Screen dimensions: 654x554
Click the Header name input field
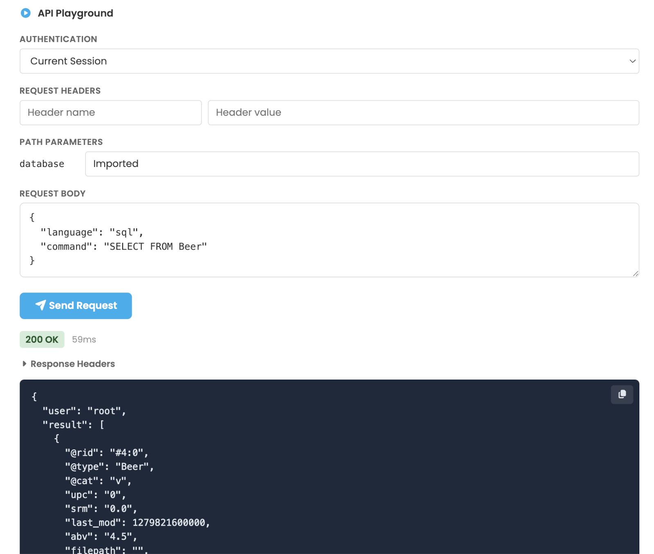(x=110, y=113)
